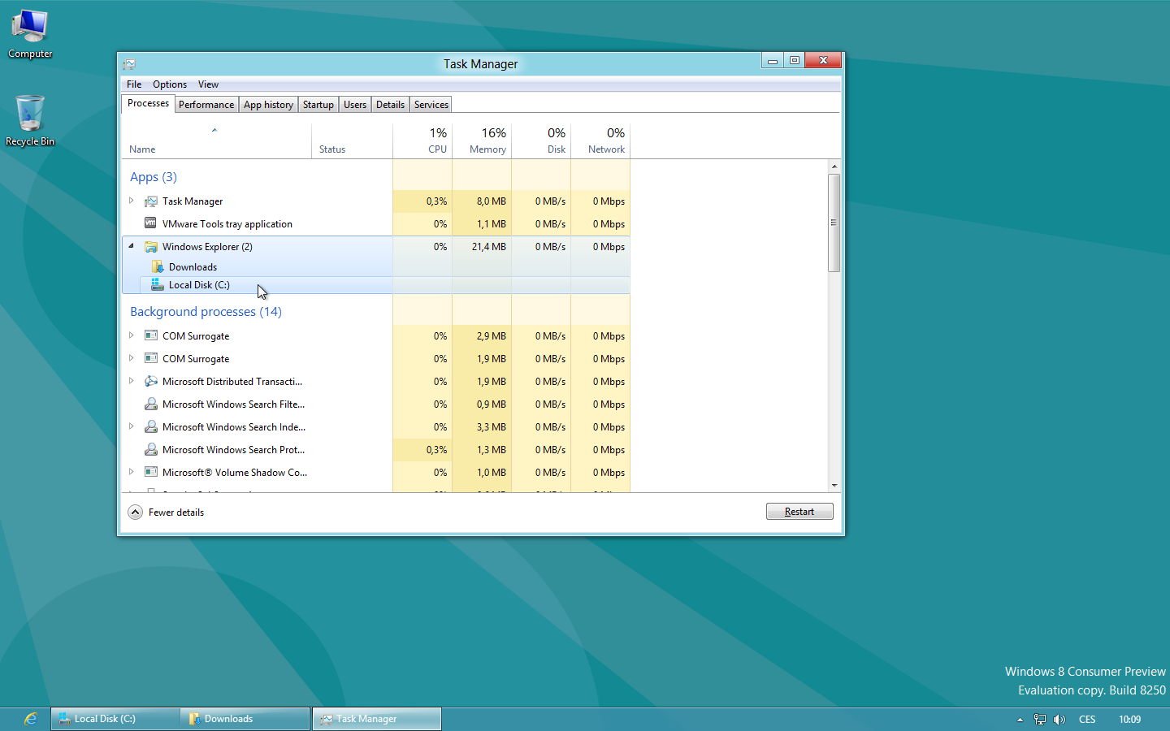Click the second COM Surrogate icon
Screen dimensions: 1170x731
[x=150, y=358]
